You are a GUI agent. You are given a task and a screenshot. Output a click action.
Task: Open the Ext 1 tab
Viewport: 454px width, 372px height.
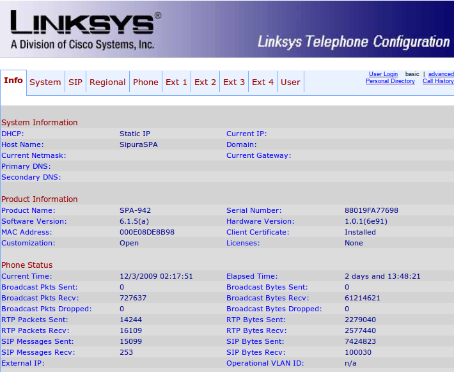176,82
